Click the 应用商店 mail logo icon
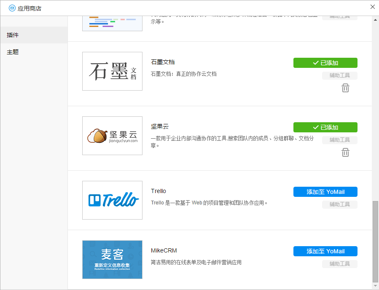The height and width of the screenshot is (290, 379). pyautogui.click(x=12, y=8)
